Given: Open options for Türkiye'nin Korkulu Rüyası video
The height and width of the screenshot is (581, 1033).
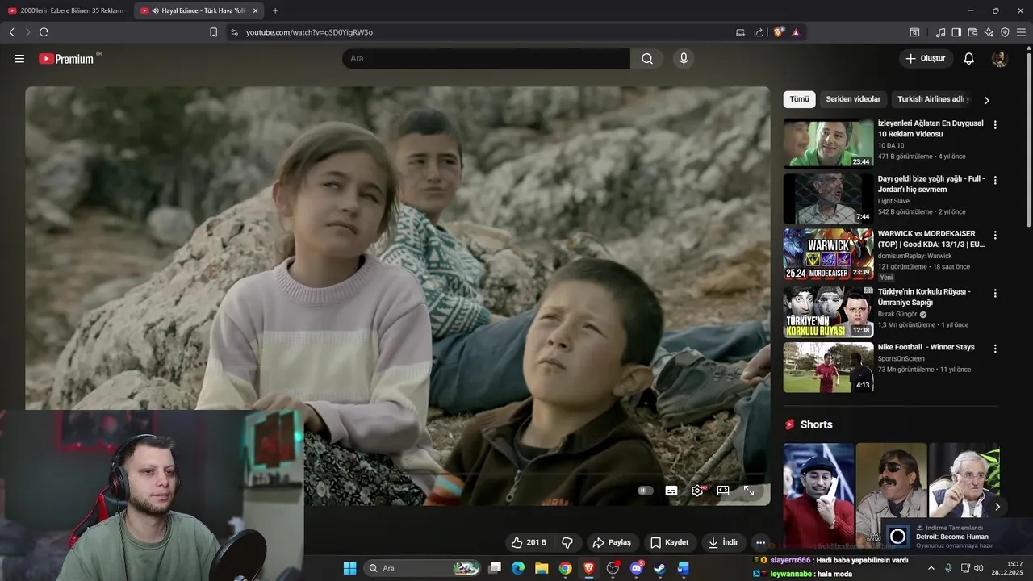Looking at the screenshot, I should pyautogui.click(x=995, y=293).
